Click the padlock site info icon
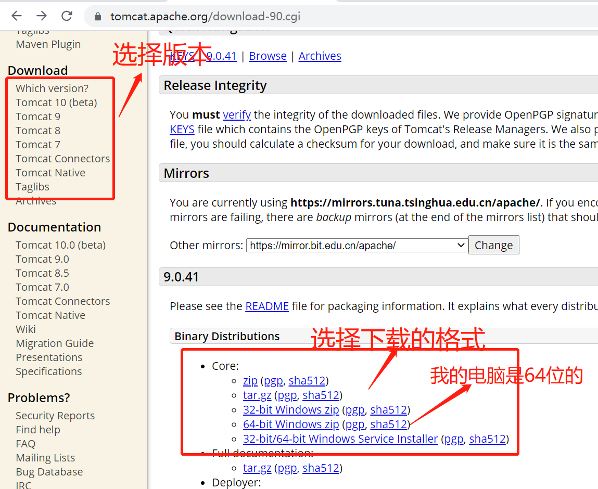598x489 pixels. pyautogui.click(x=98, y=17)
